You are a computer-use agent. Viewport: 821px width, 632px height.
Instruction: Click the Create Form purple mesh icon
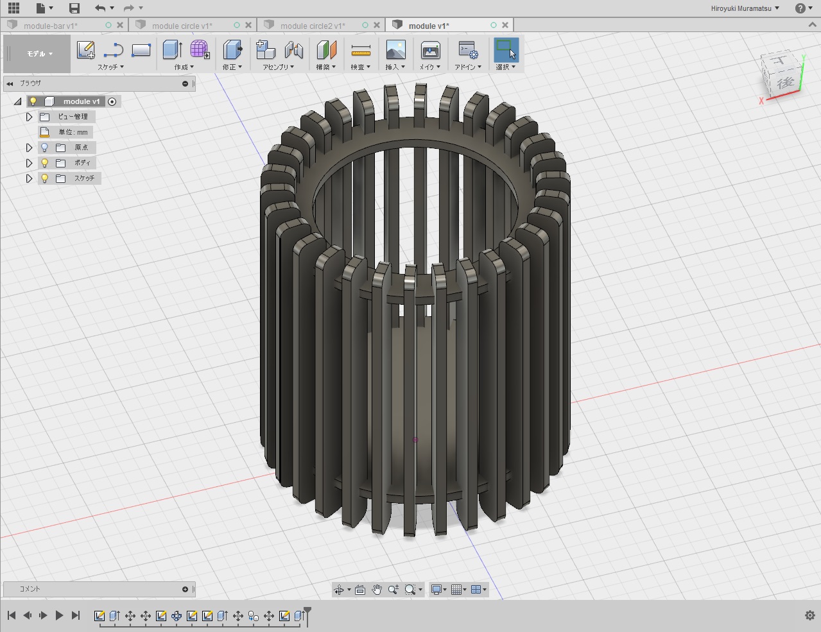click(200, 49)
